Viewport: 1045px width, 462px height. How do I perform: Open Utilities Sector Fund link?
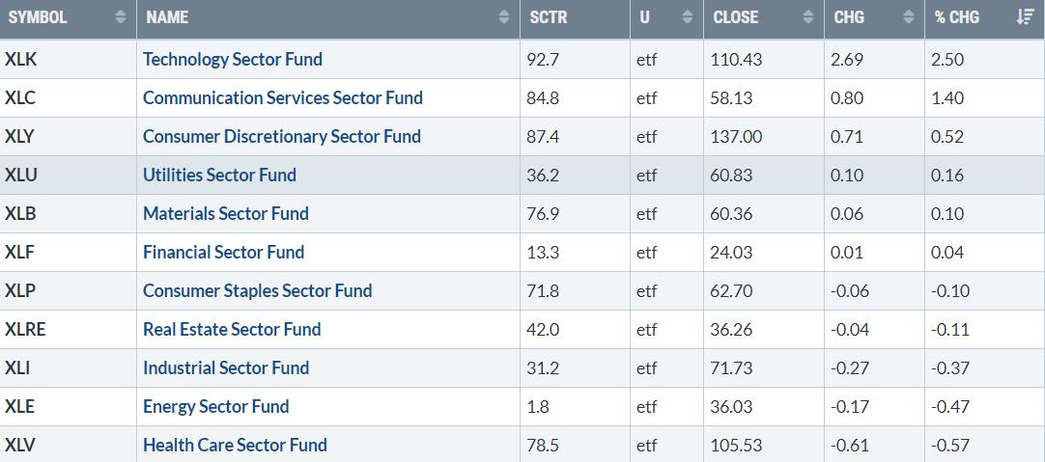219,175
